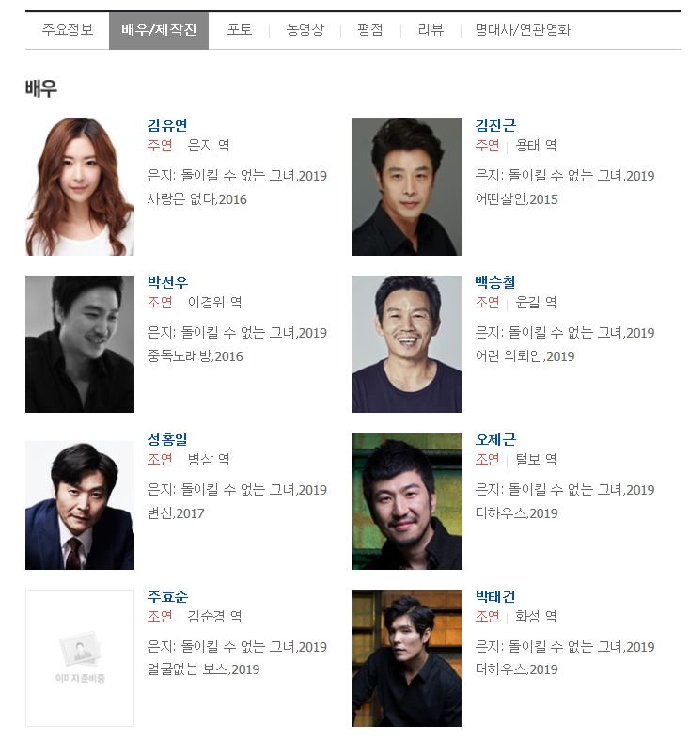The width and height of the screenshot is (689, 756).
Task: Open the 주요정보 tab
Action: tap(68, 30)
